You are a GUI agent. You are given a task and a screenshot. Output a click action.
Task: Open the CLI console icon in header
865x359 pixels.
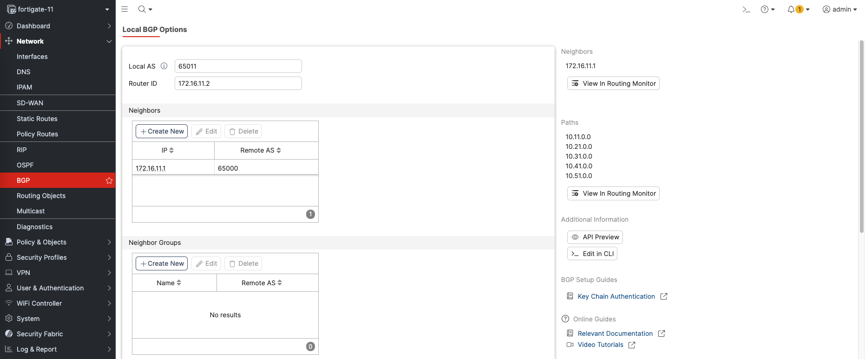click(746, 9)
